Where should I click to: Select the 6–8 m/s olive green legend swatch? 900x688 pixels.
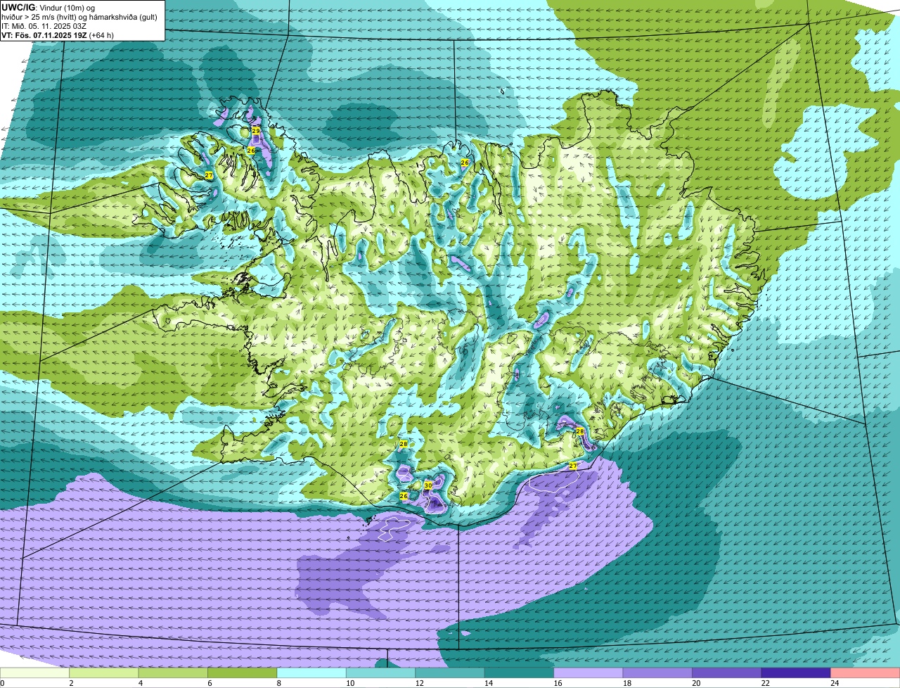243,673
